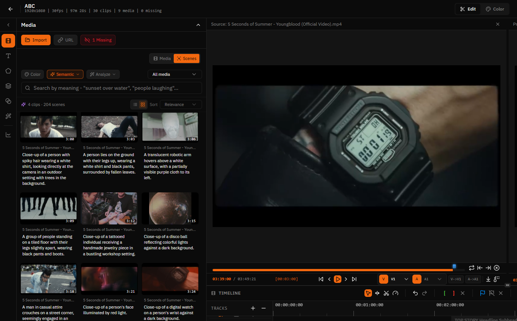Open the analytics chart icon in sidebar
The width and height of the screenshot is (517, 321).
pyautogui.click(x=8, y=135)
